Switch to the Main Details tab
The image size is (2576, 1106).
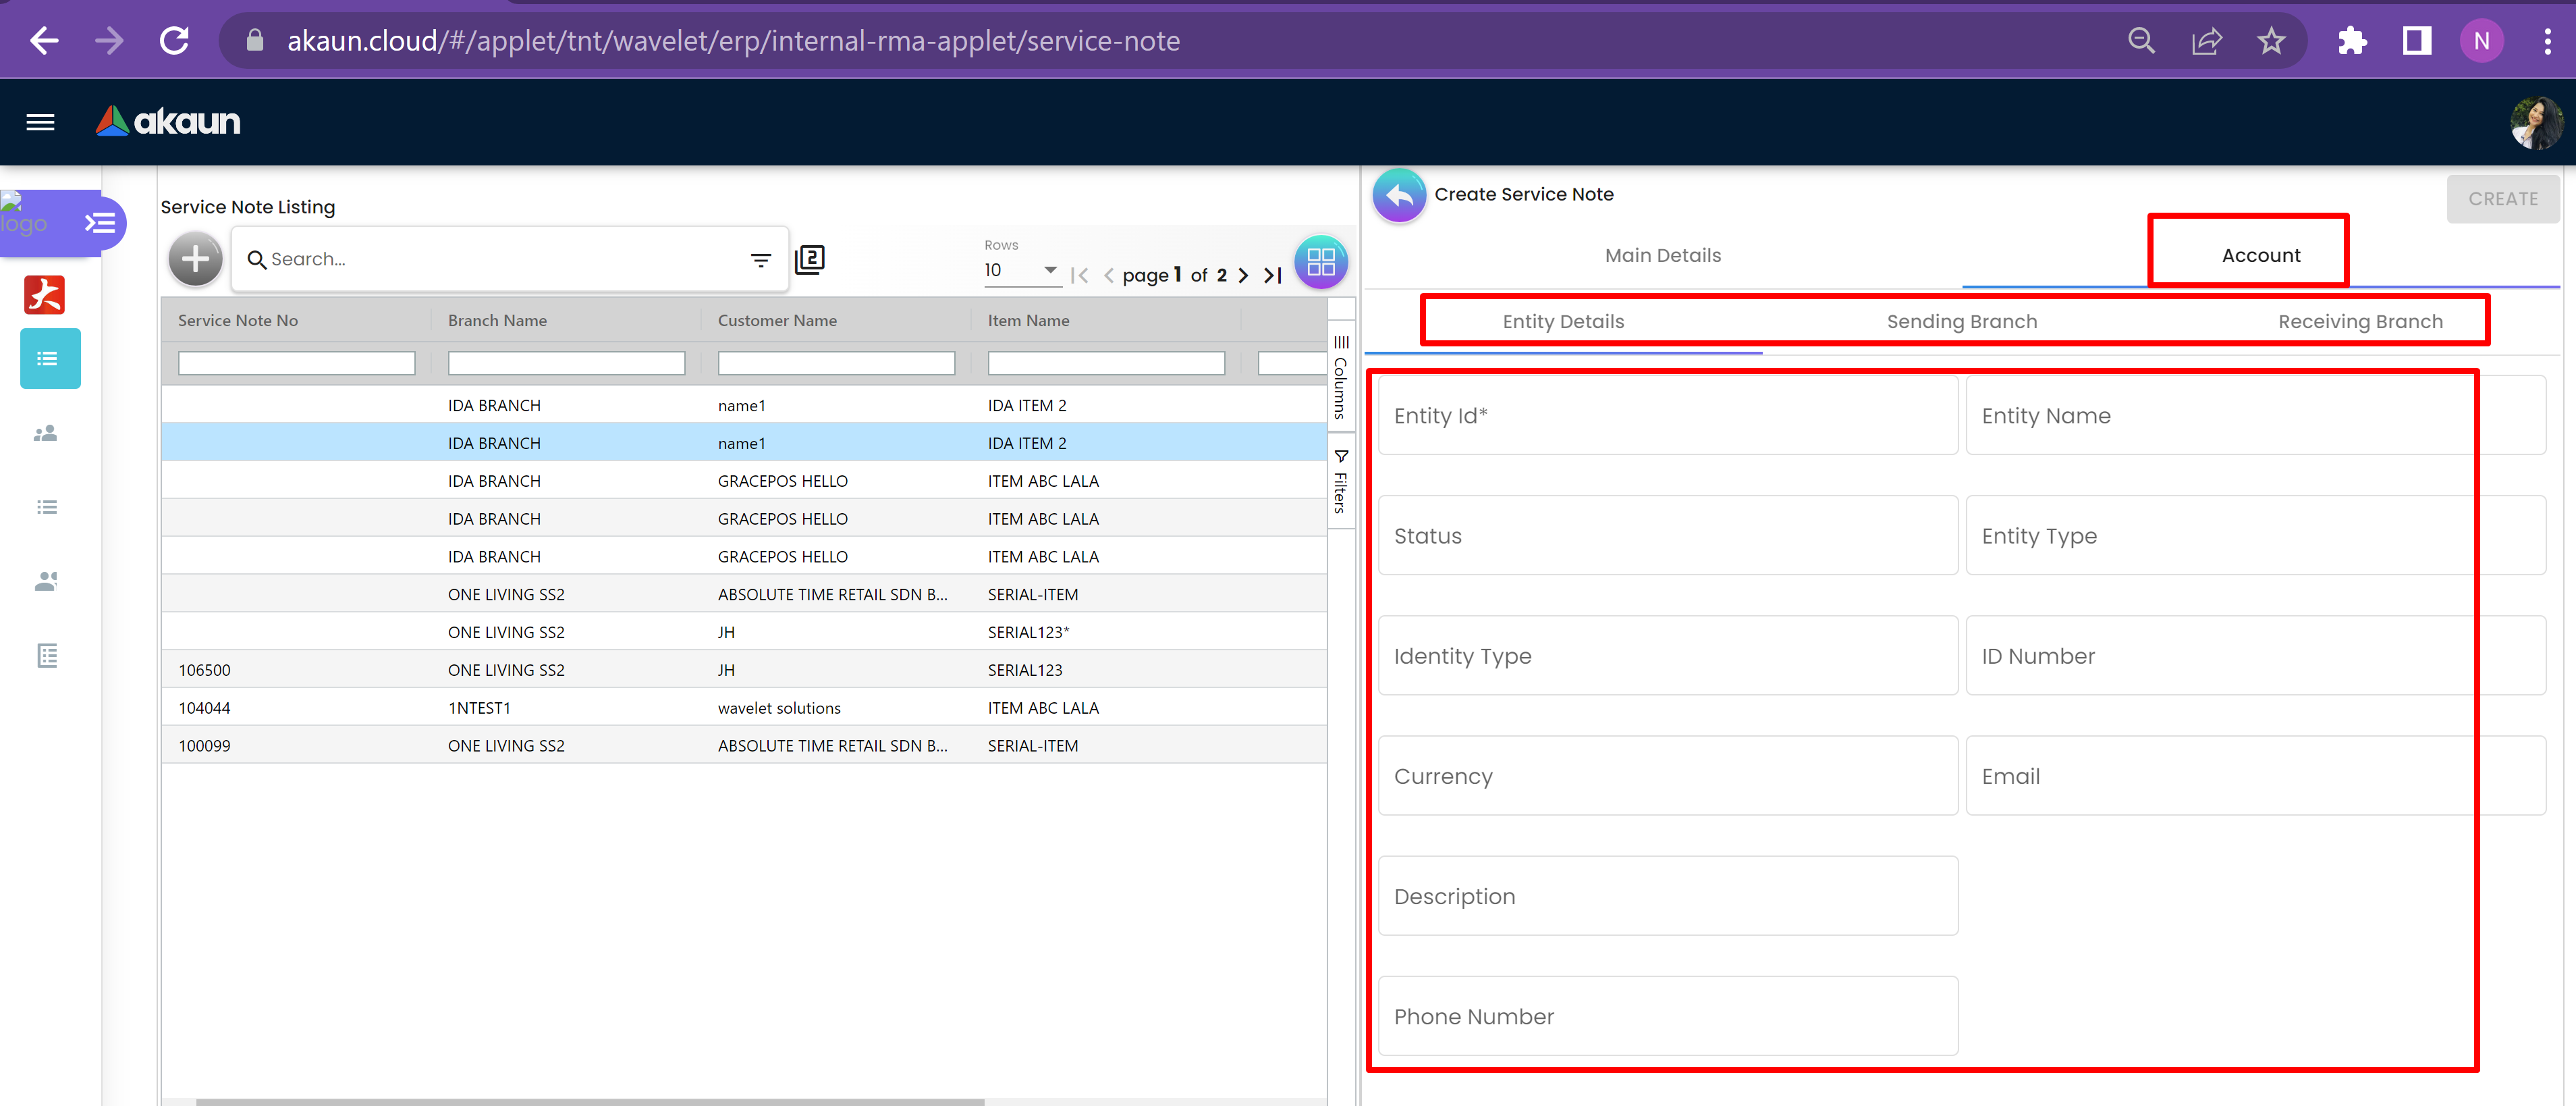(x=1662, y=255)
